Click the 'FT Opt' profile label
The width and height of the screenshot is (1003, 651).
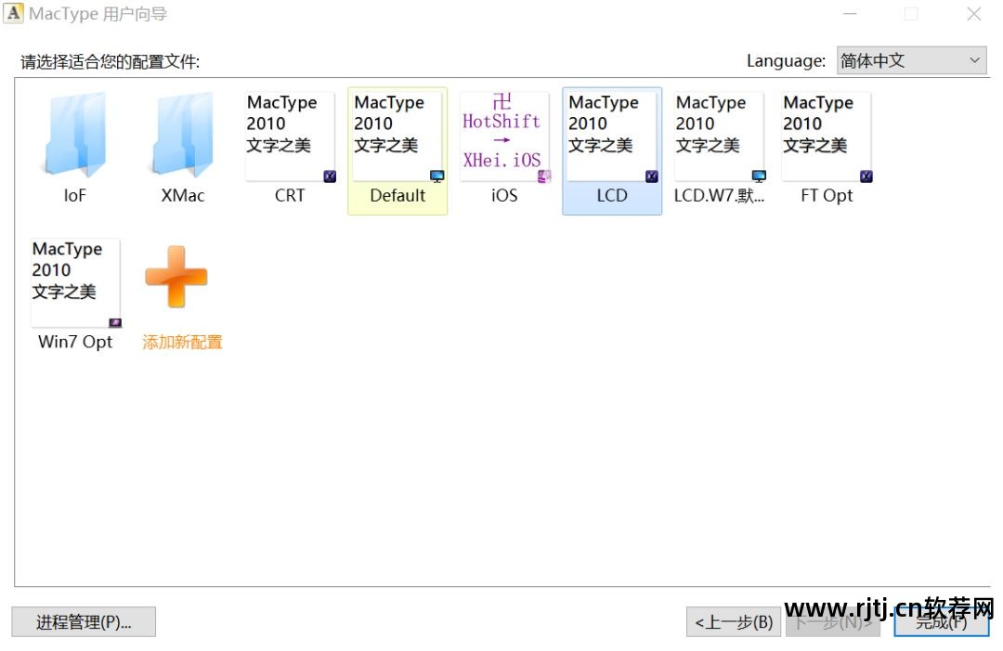(x=827, y=196)
